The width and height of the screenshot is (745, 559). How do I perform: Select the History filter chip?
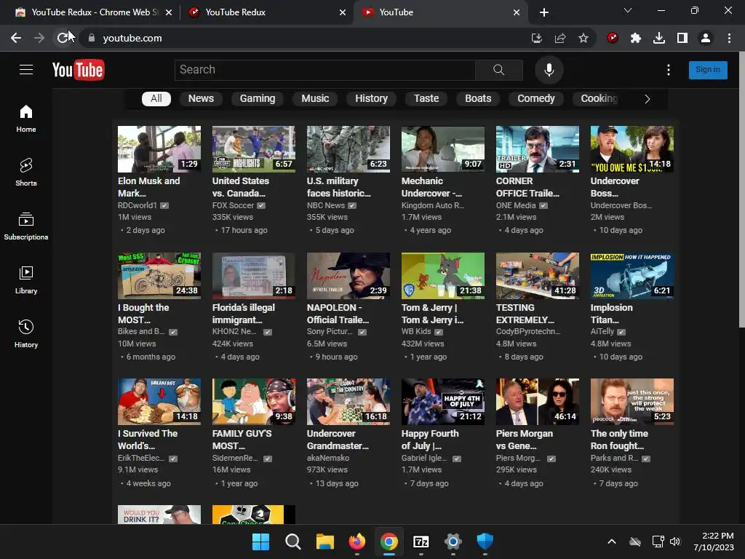(x=372, y=98)
